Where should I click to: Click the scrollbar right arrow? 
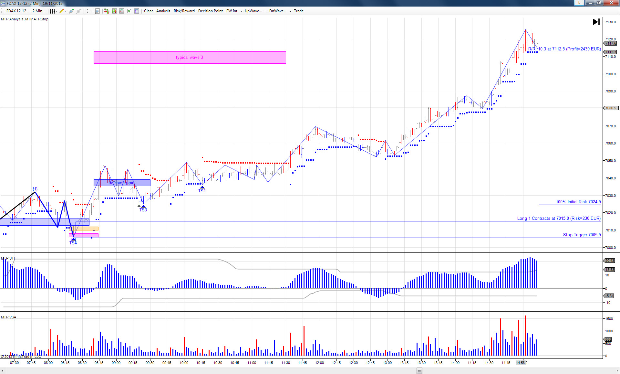pos(617,371)
